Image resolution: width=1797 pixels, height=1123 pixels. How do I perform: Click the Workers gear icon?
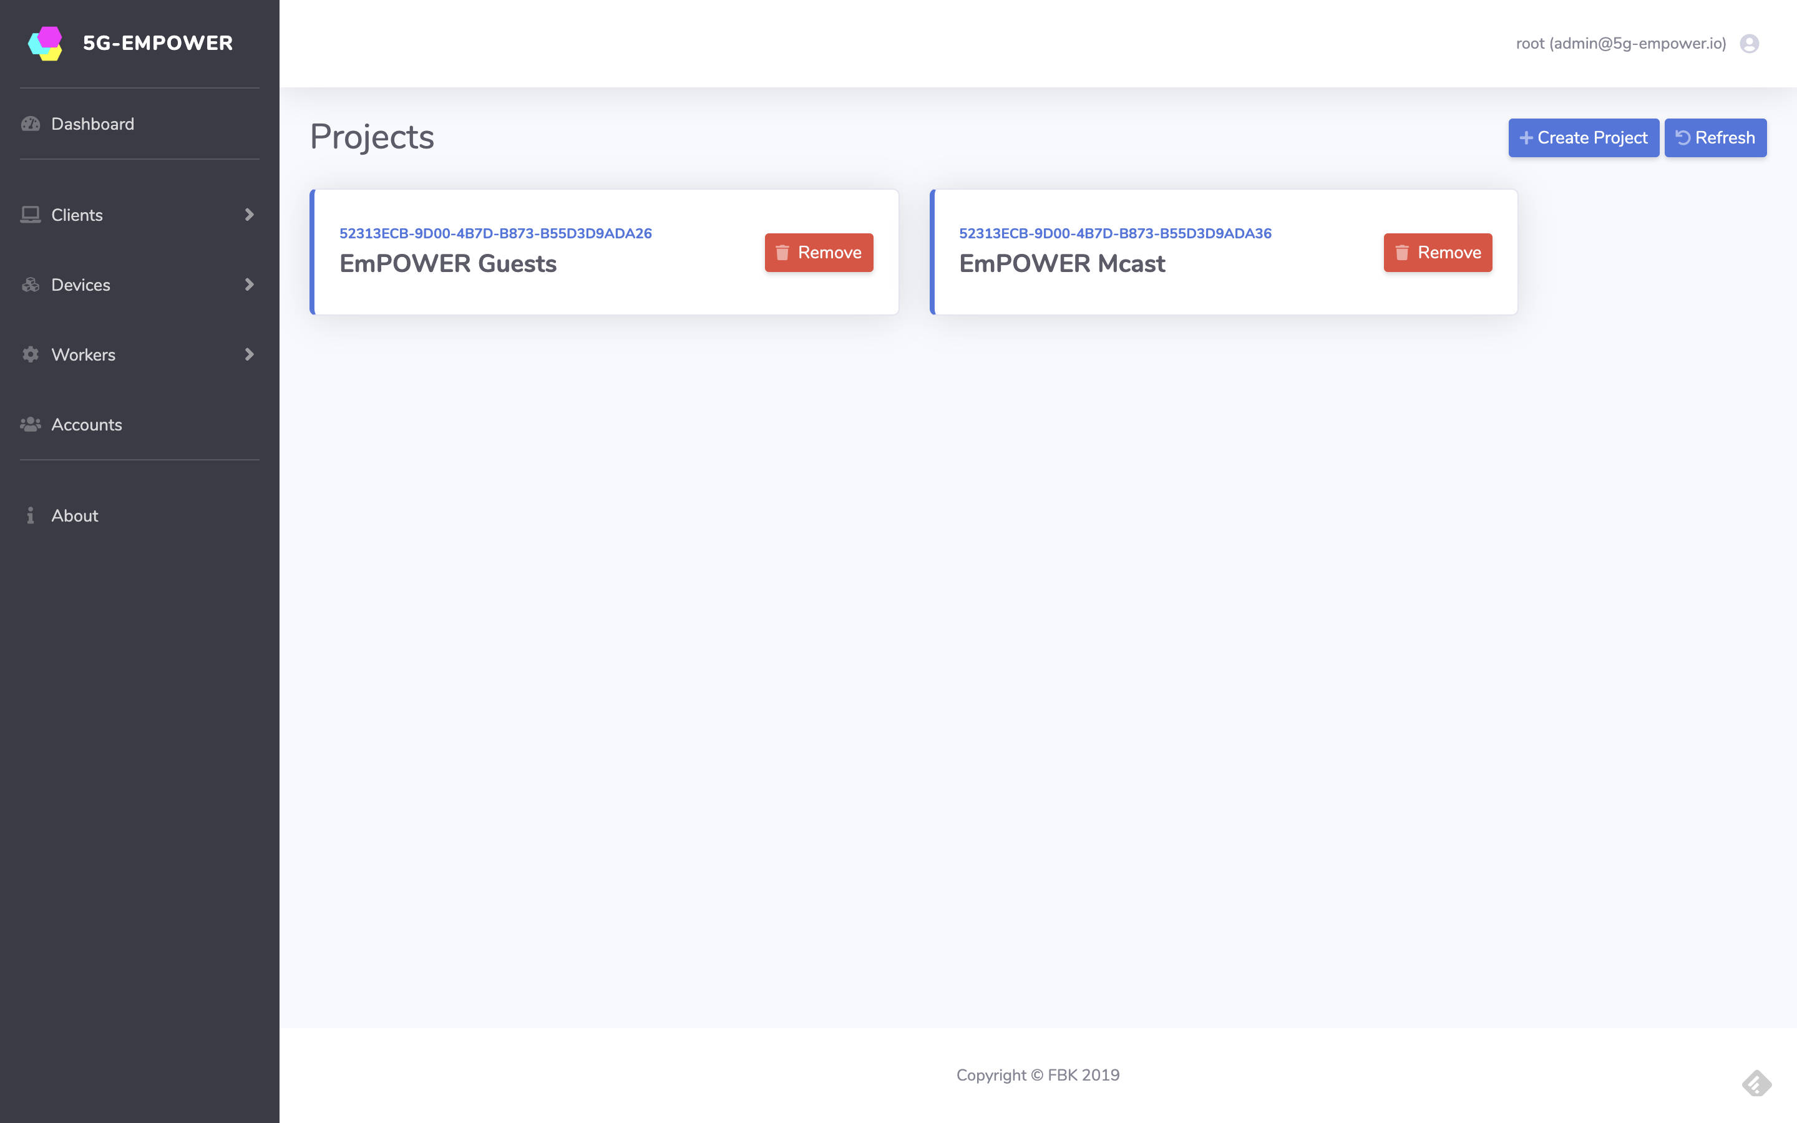tap(31, 354)
